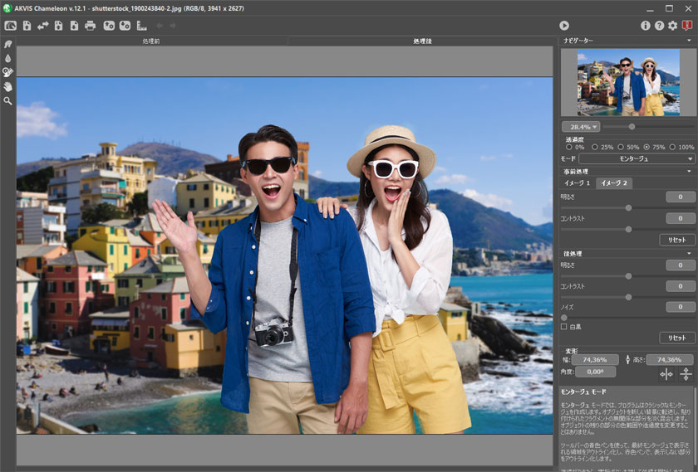Swap images with the double-arrow icon
This screenshot has width=698, height=472.
pos(42,26)
